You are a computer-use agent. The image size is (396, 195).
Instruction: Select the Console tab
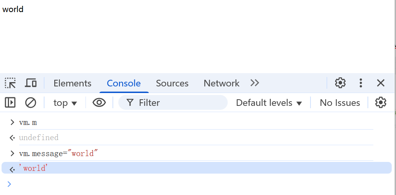pyautogui.click(x=124, y=83)
